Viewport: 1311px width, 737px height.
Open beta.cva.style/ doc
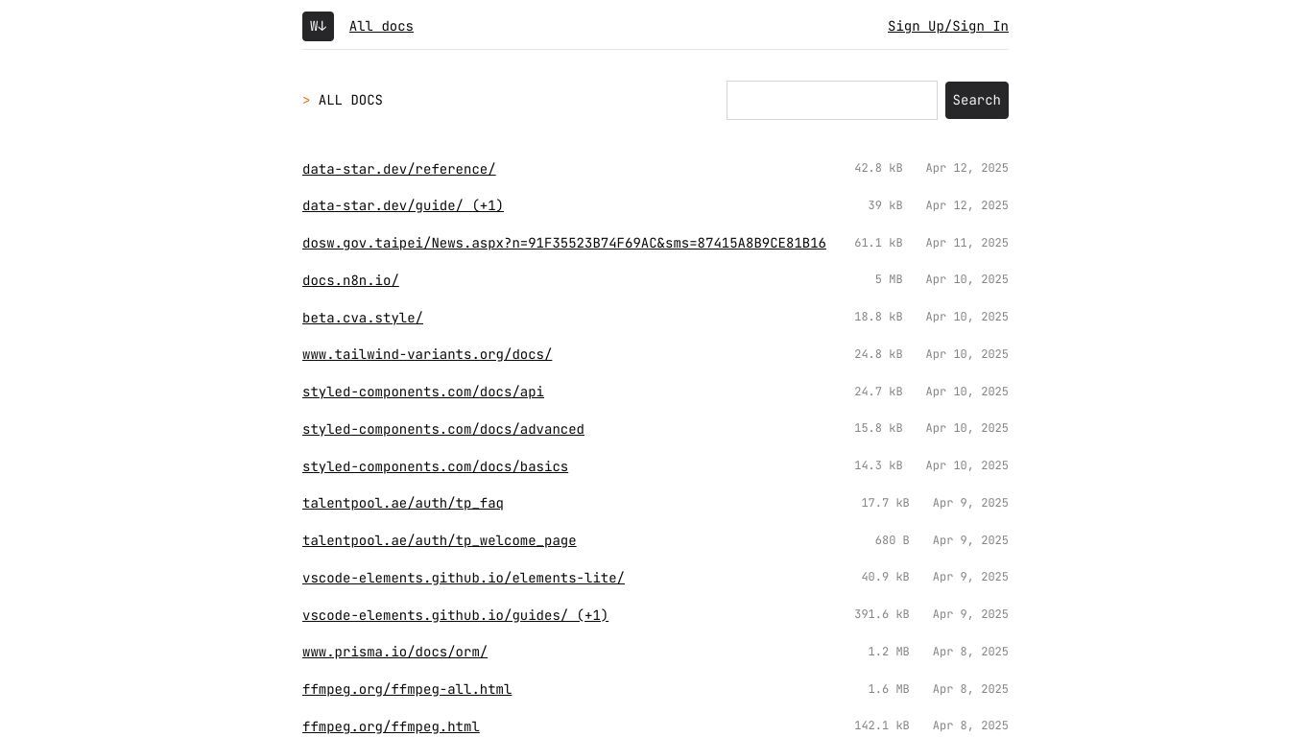point(363,318)
